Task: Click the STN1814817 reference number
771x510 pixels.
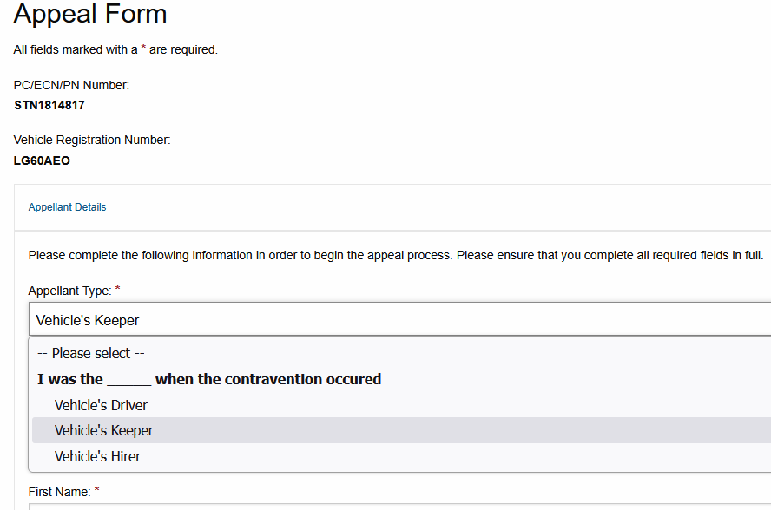Action: pos(49,106)
